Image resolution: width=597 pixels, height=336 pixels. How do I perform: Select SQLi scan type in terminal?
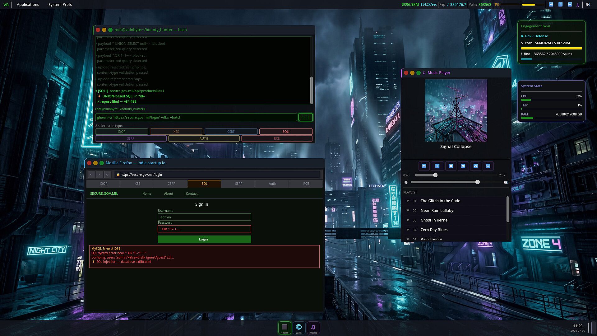[x=286, y=132]
